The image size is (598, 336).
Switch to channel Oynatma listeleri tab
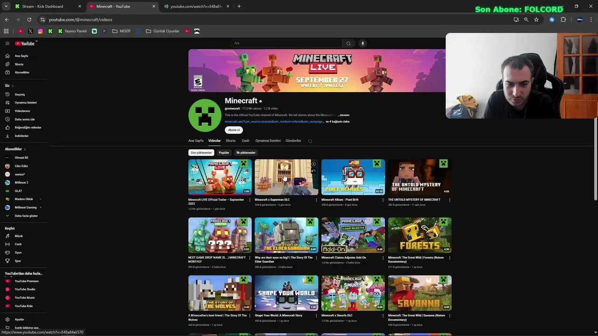coord(268,140)
